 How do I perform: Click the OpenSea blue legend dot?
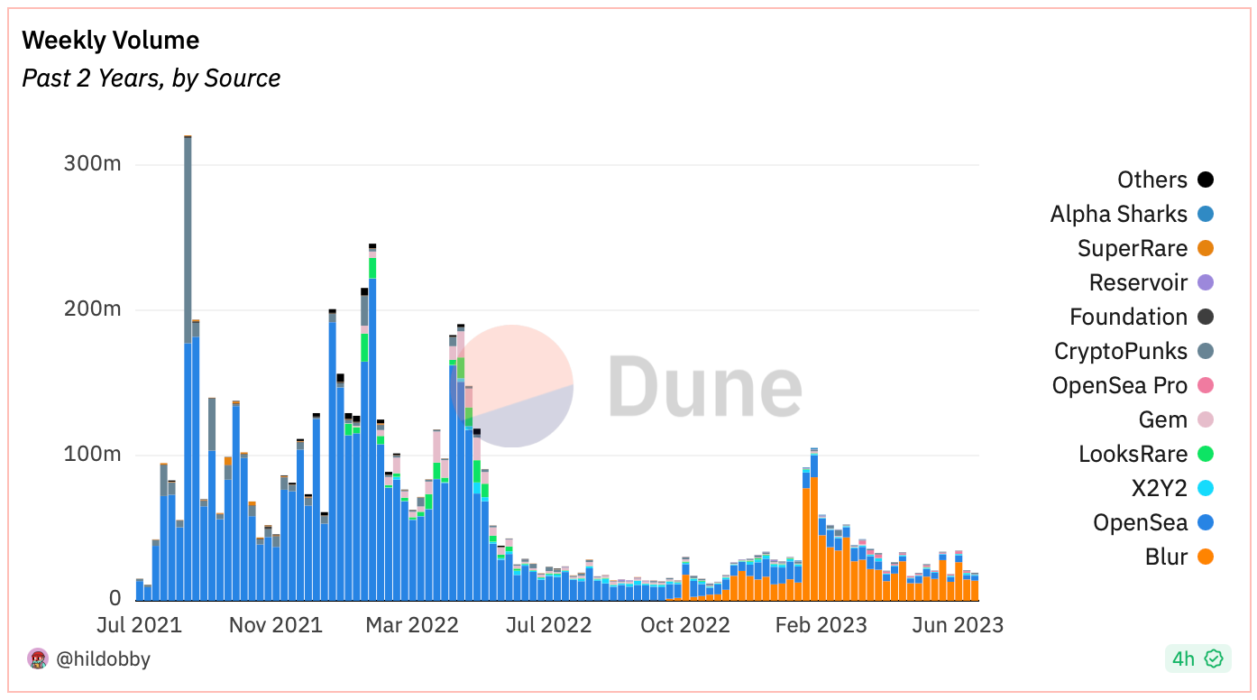point(1205,522)
